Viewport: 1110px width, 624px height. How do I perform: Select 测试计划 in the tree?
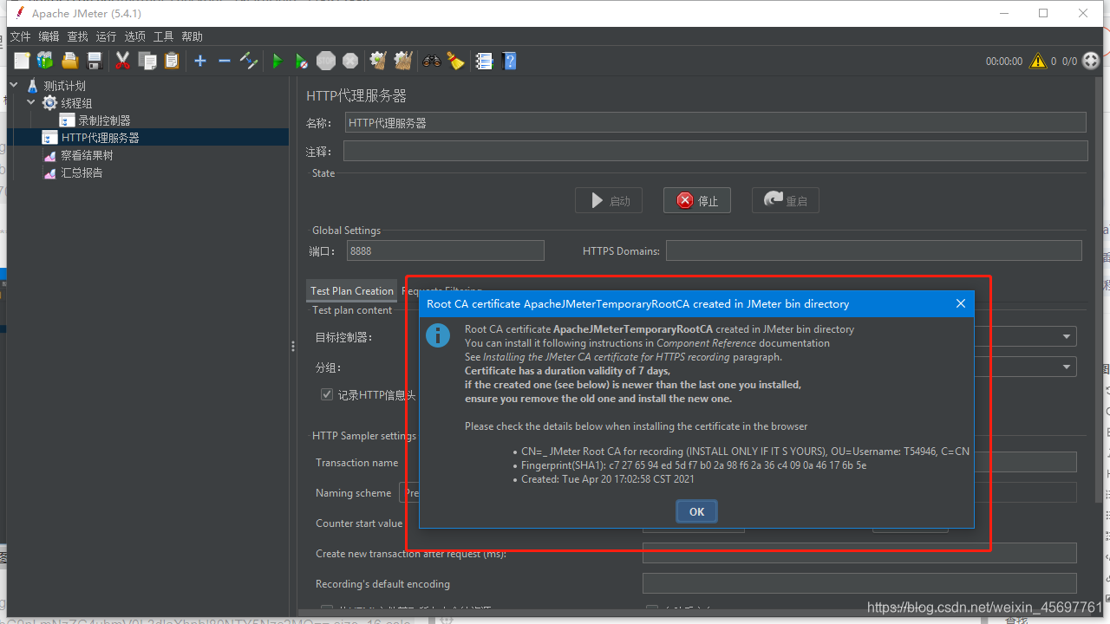point(65,86)
